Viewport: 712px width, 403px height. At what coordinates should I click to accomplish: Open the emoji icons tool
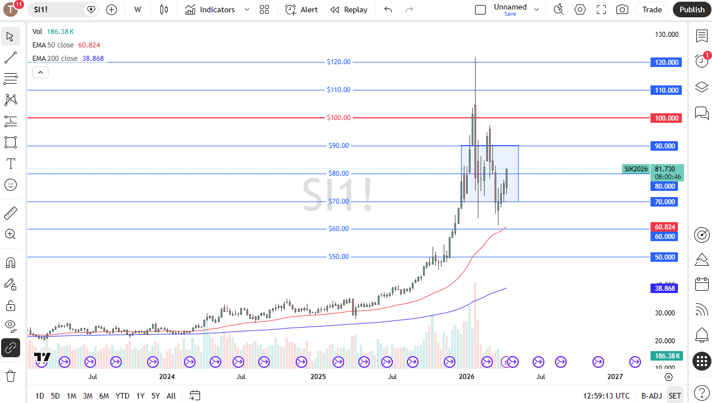10,185
